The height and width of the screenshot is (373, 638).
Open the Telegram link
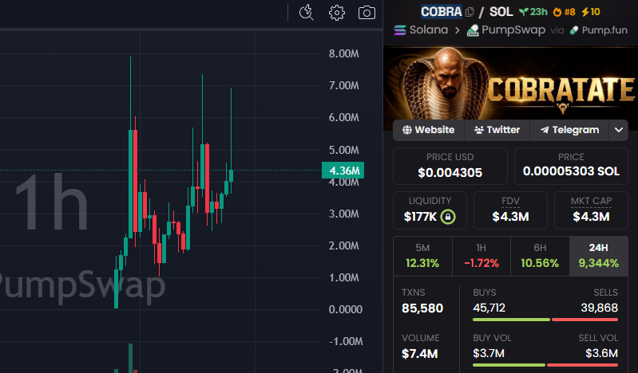569,130
